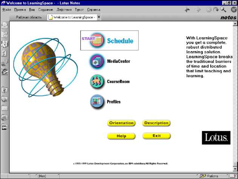
Task: Open Mail bookmark icon in sidebar
Action: (x=5, y=26)
